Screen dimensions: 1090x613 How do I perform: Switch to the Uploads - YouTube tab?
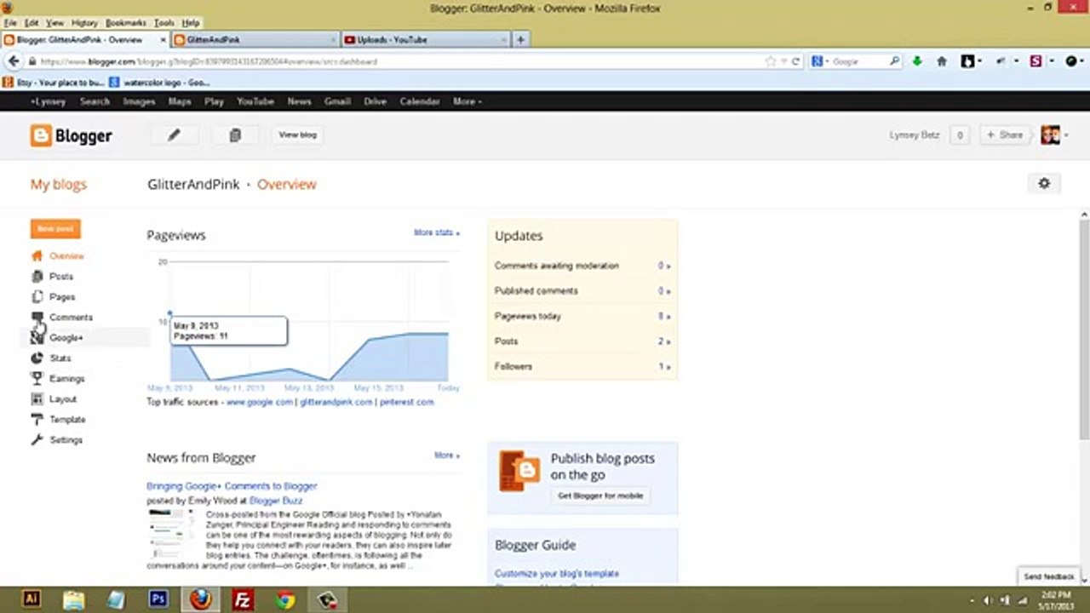coord(426,39)
